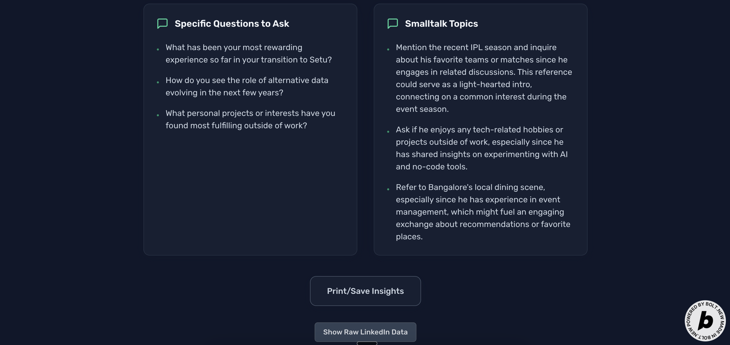Click the bullet dot before the Bangalore dining topic
This screenshot has width=730, height=345.
click(x=388, y=189)
